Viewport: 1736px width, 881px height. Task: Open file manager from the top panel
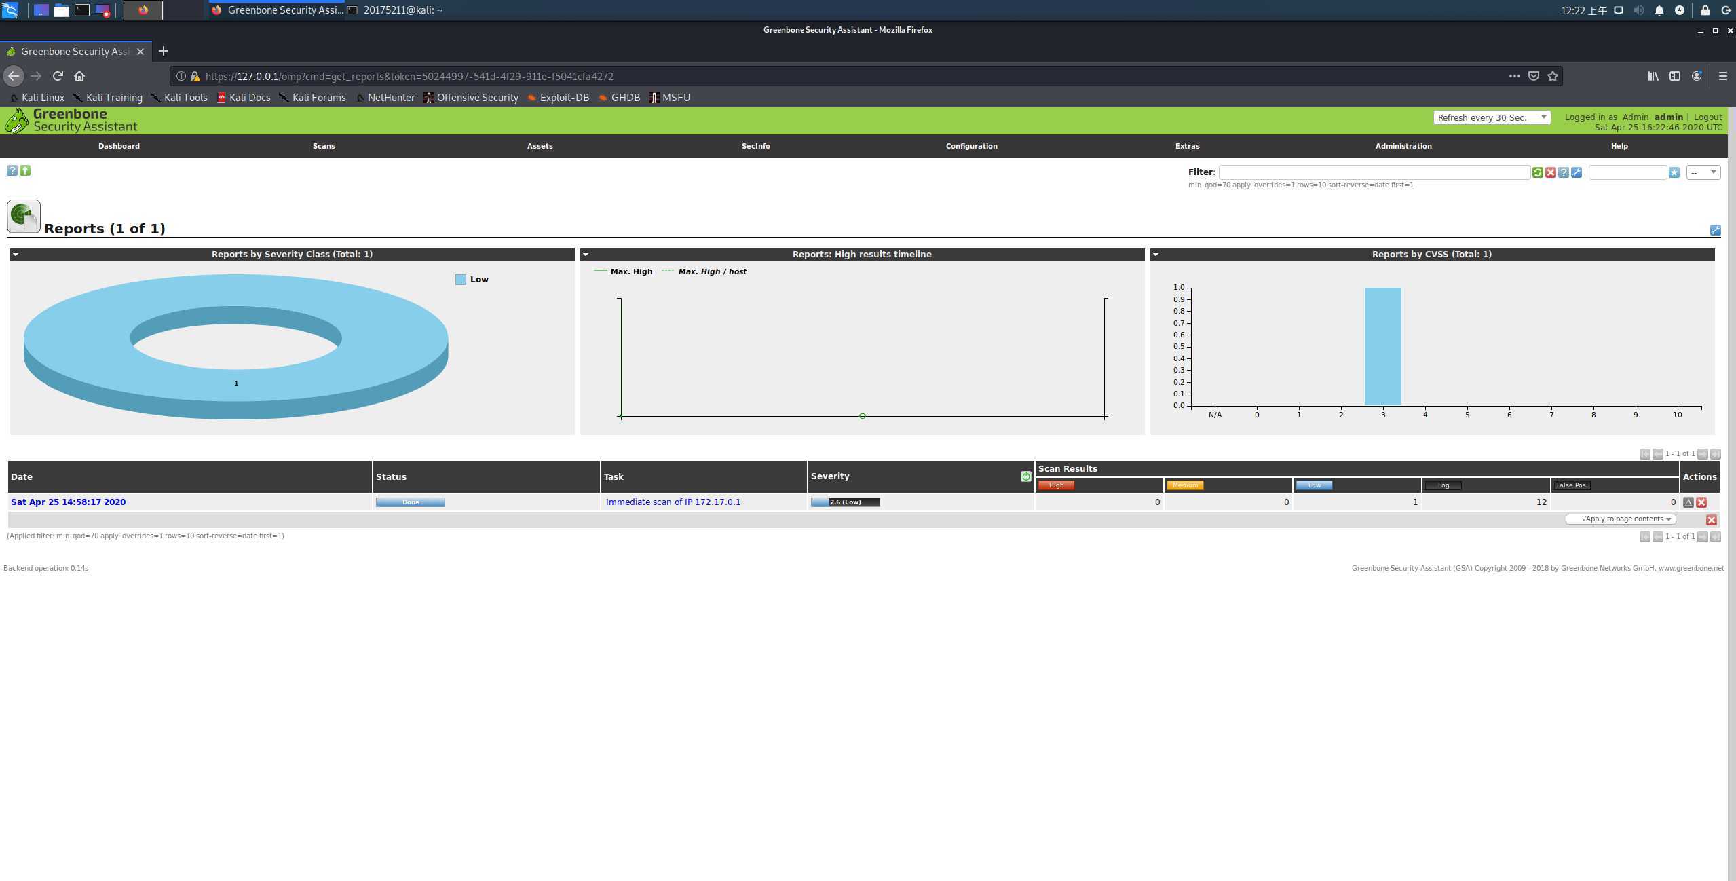(61, 10)
